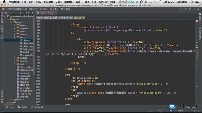Click the LF line separator in status bar
Viewport: 202px width, 113px height.
click(171, 111)
